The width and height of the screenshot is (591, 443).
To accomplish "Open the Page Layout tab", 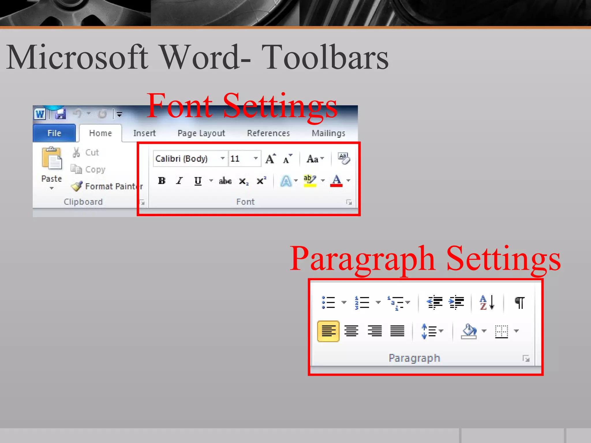I will click(201, 133).
